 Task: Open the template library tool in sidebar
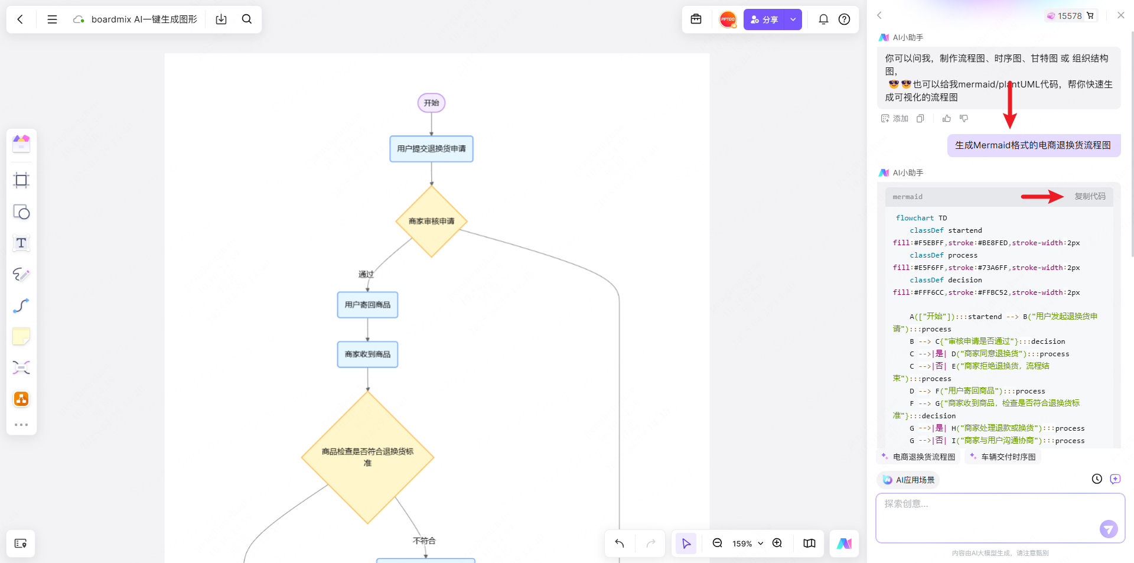(21, 144)
